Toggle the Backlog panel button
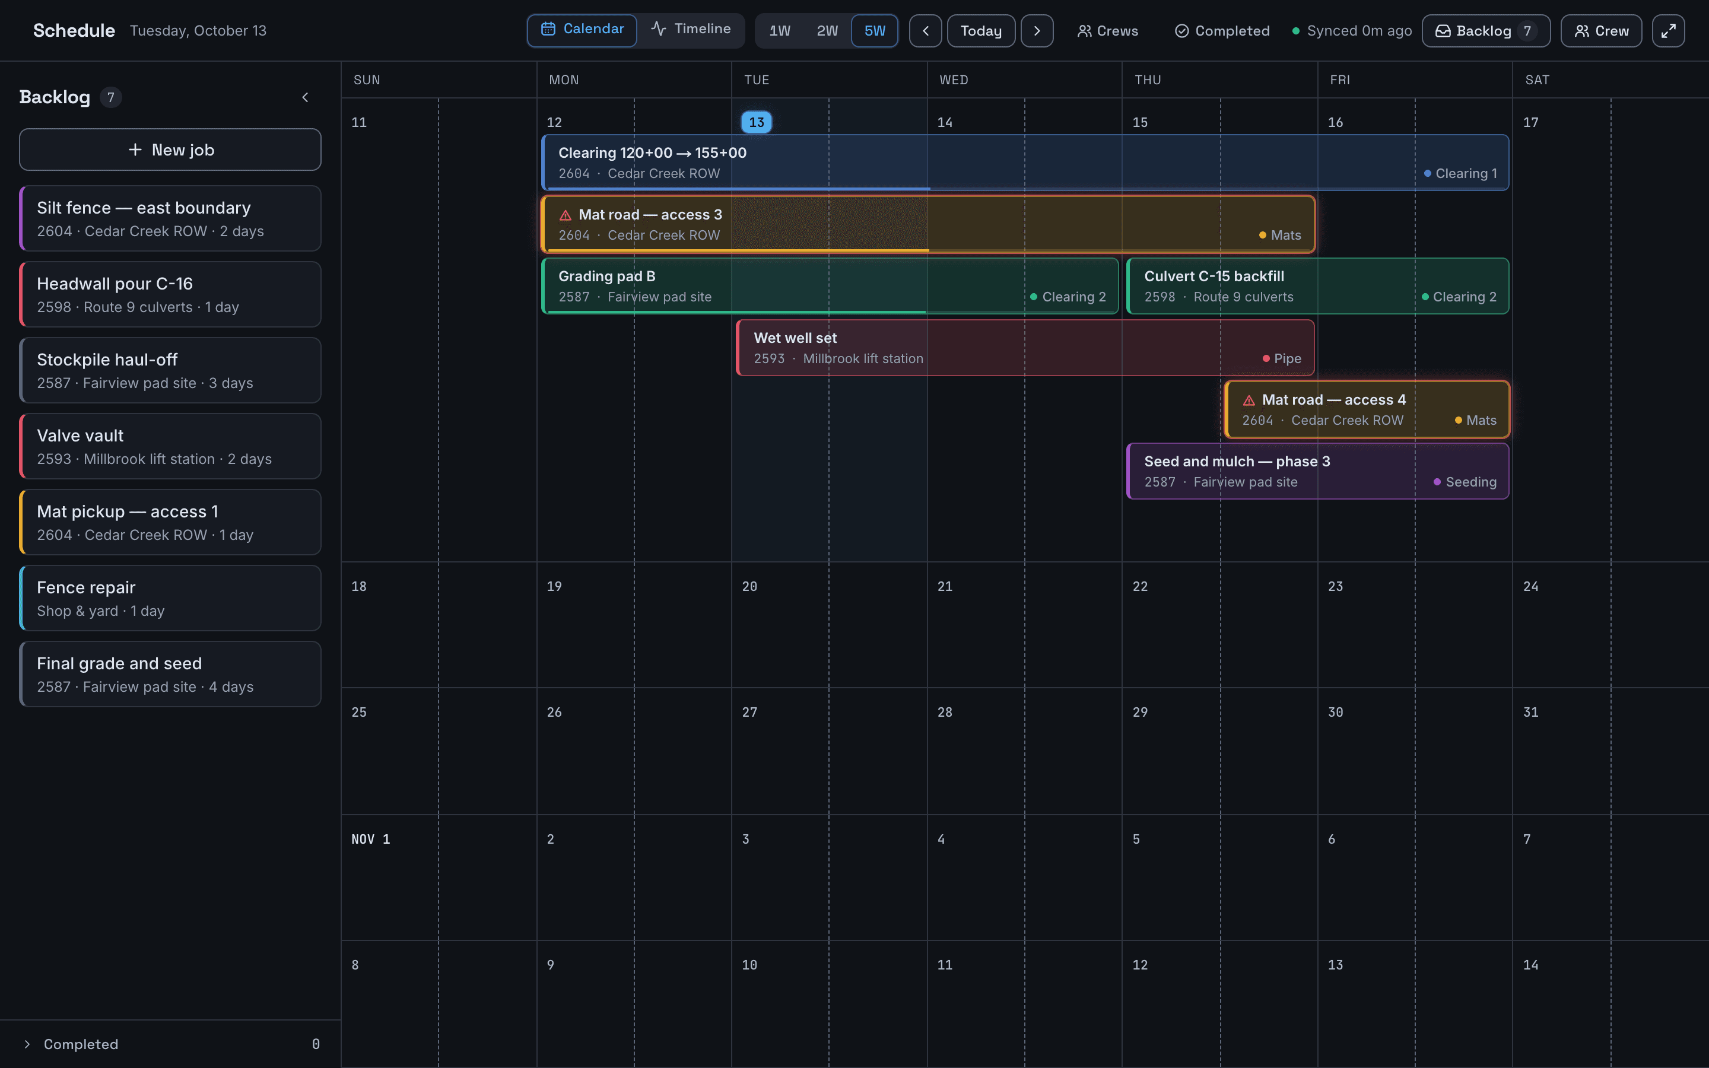Image resolution: width=1709 pixels, height=1068 pixels. coord(1486,30)
